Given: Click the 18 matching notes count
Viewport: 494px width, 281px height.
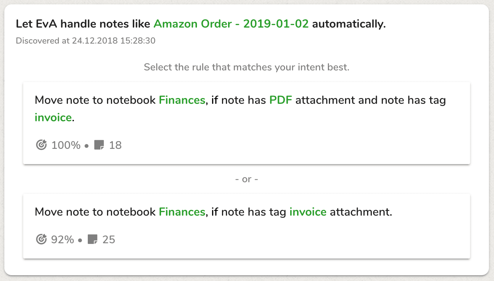Looking at the screenshot, I should point(115,145).
